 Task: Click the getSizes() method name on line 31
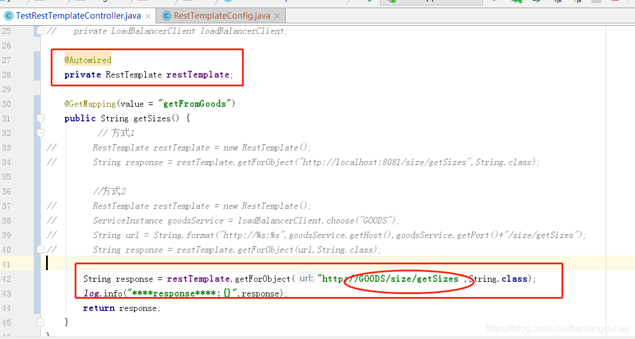pos(156,118)
